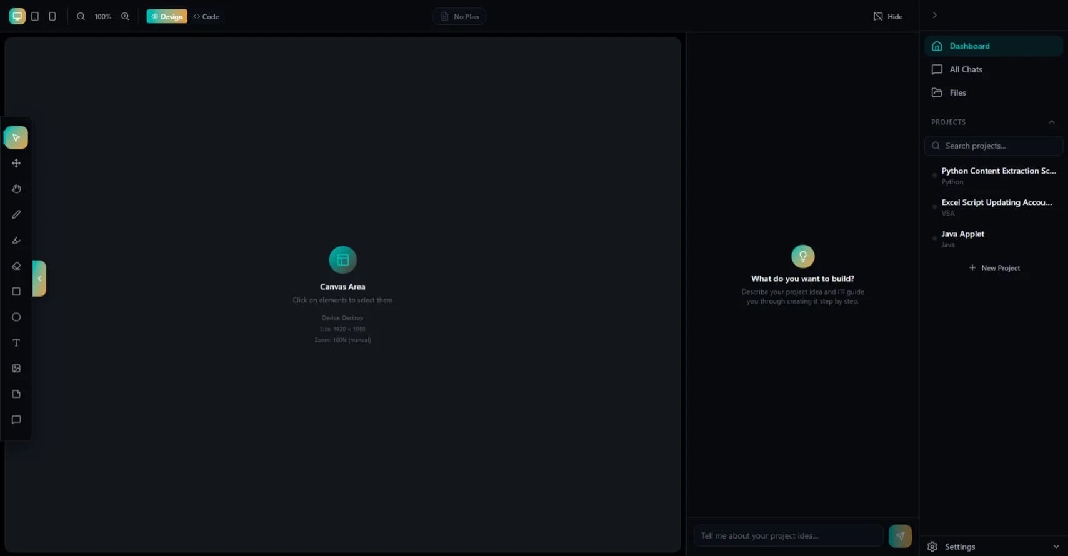Image resolution: width=1068 pixels, height=556 pixels.
Task: Create a New Project
Action: click(994, 267)
